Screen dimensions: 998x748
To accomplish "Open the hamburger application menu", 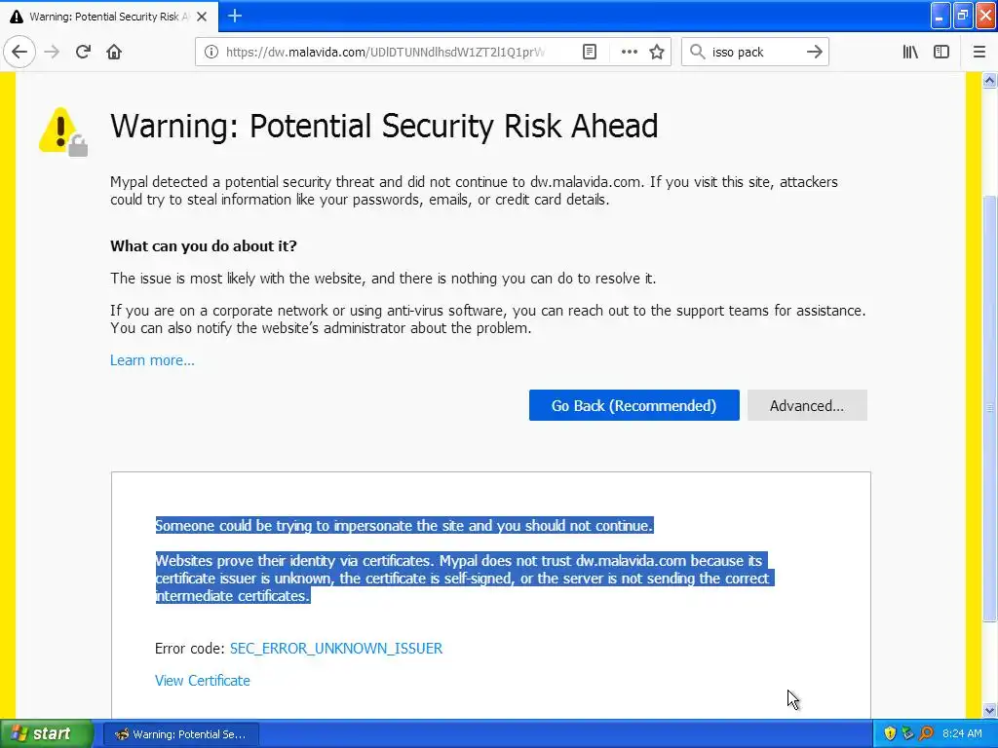I will point(979,52).
